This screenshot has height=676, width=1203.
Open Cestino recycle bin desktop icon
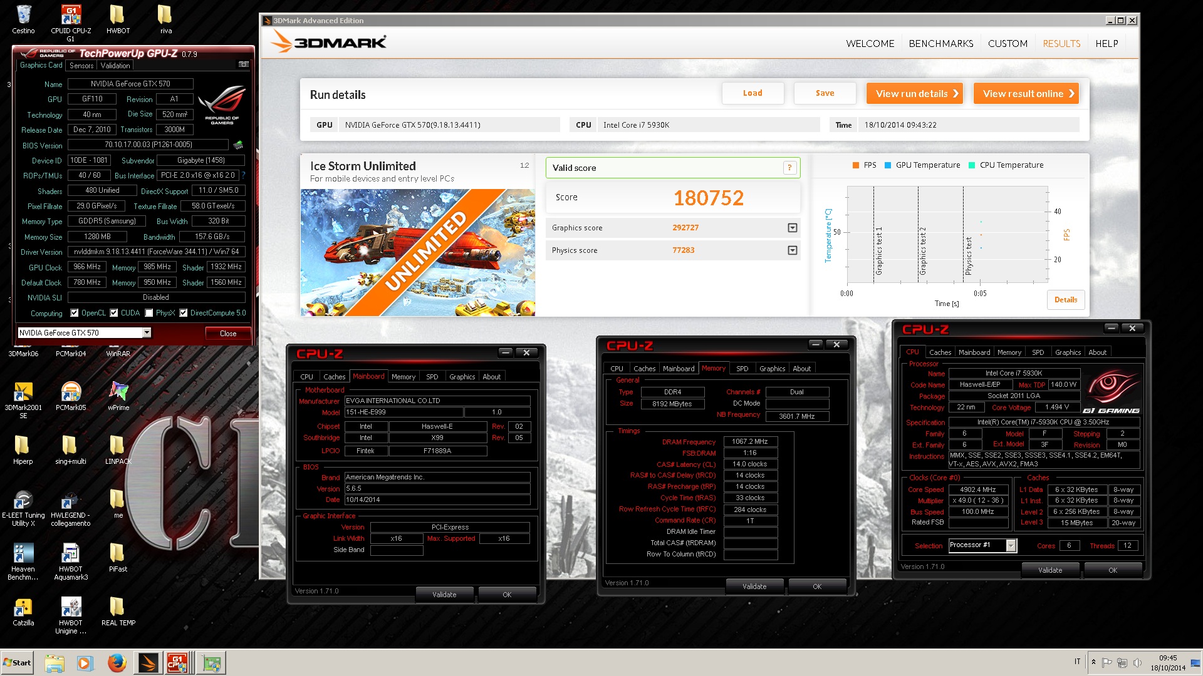[x=23, y=19]
